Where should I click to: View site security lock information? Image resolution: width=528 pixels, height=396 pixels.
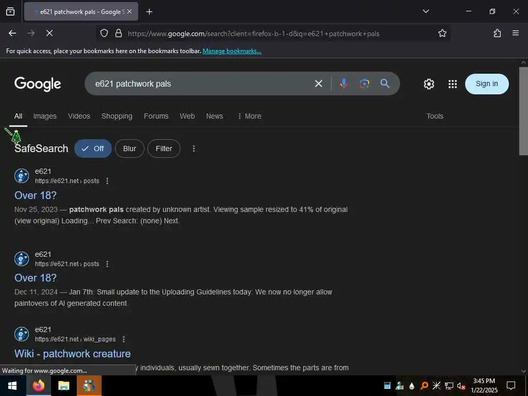(118, 33)
